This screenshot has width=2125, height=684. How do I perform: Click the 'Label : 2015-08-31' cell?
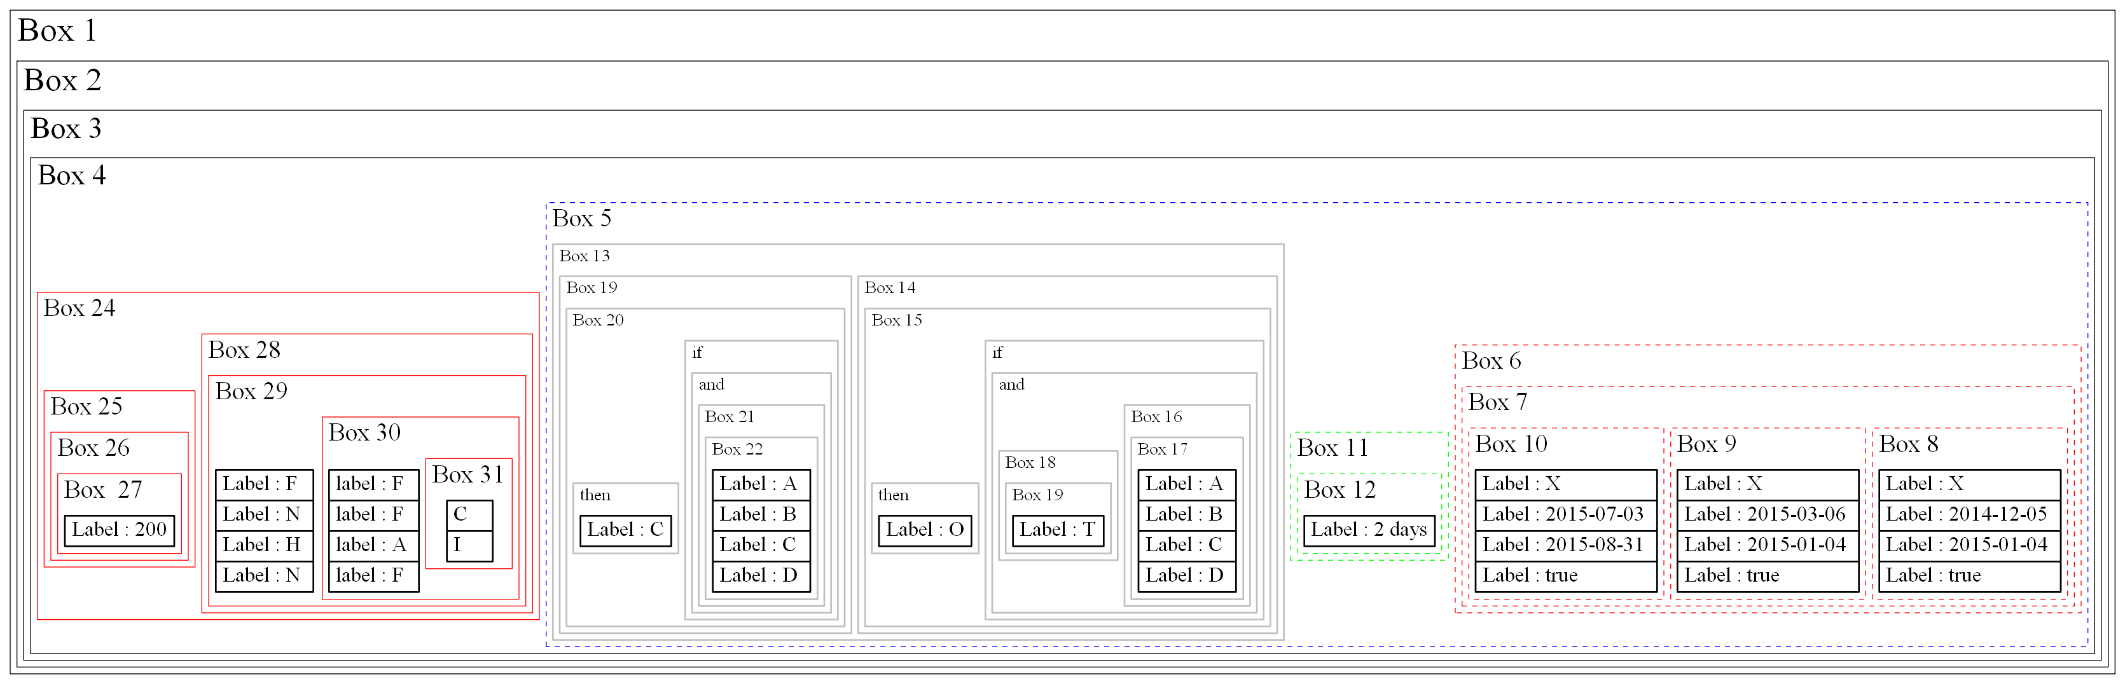point(1566,545)
